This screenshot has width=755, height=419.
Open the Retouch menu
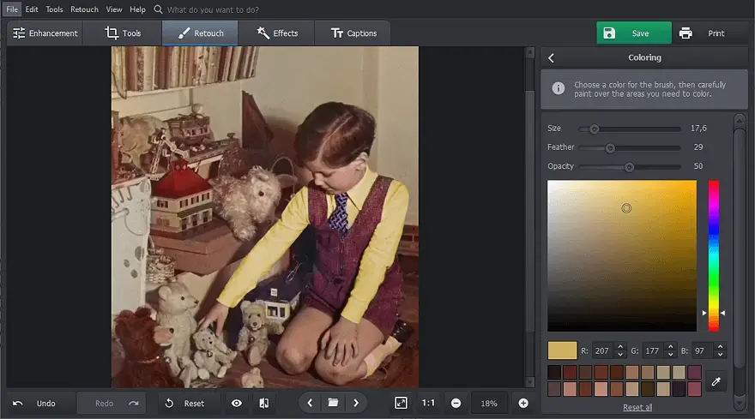(84, 9)
